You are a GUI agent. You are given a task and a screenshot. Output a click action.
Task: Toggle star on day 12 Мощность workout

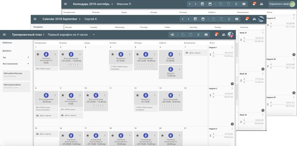click(137, 95)
